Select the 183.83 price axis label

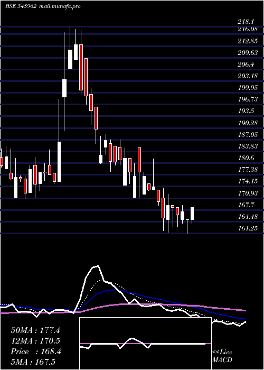coord(248,146)
